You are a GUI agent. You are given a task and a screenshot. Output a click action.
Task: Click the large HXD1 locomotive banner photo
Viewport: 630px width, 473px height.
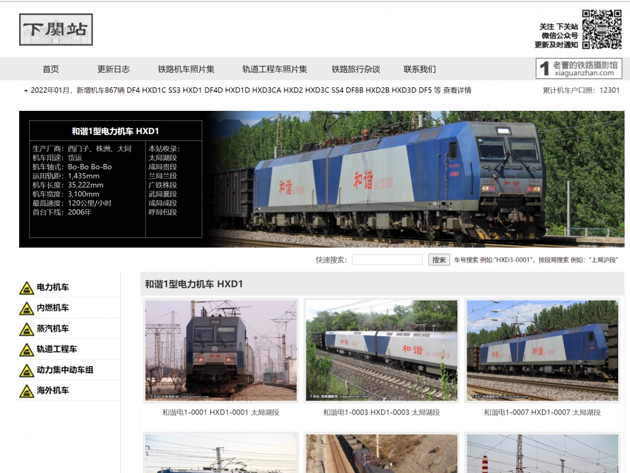(416, 179)
